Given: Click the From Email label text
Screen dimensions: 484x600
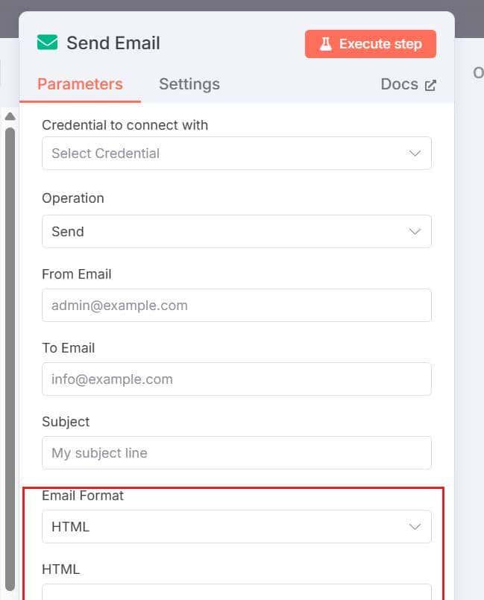Looking at the screenshot, I should click(77, 274).
